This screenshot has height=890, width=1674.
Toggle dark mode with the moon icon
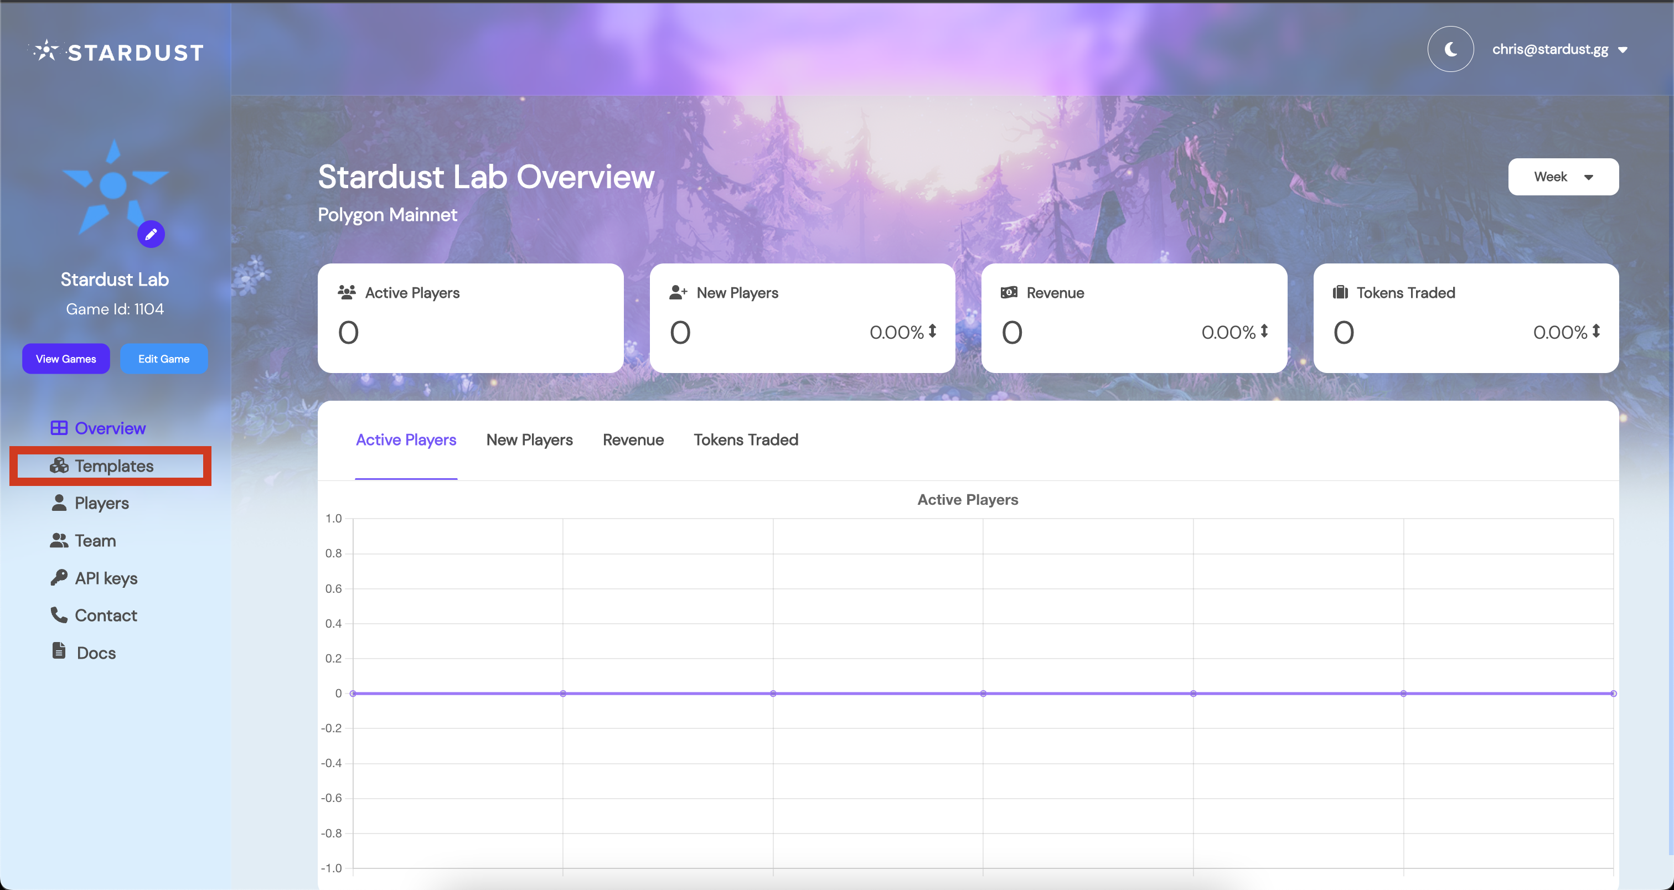1450,49
